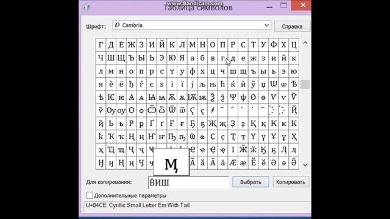390x219 pixels.
Task: Click the Character Map app icon in title bar
Action: [x=87, y=7]
